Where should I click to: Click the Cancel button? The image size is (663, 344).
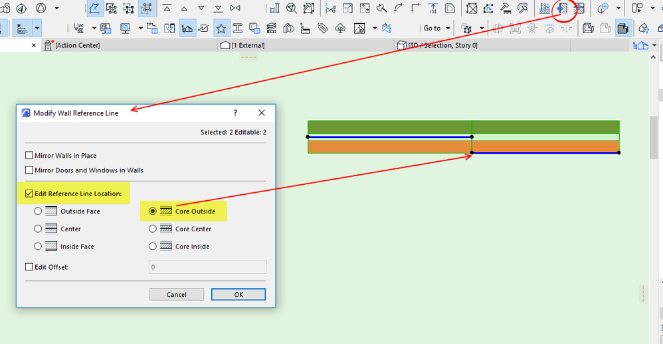coord(176,294)
